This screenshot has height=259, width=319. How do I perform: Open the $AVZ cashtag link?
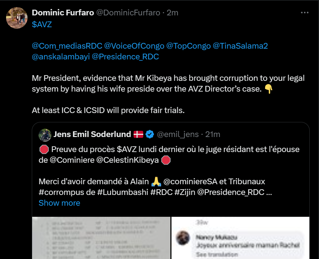[x=42, y=25]
